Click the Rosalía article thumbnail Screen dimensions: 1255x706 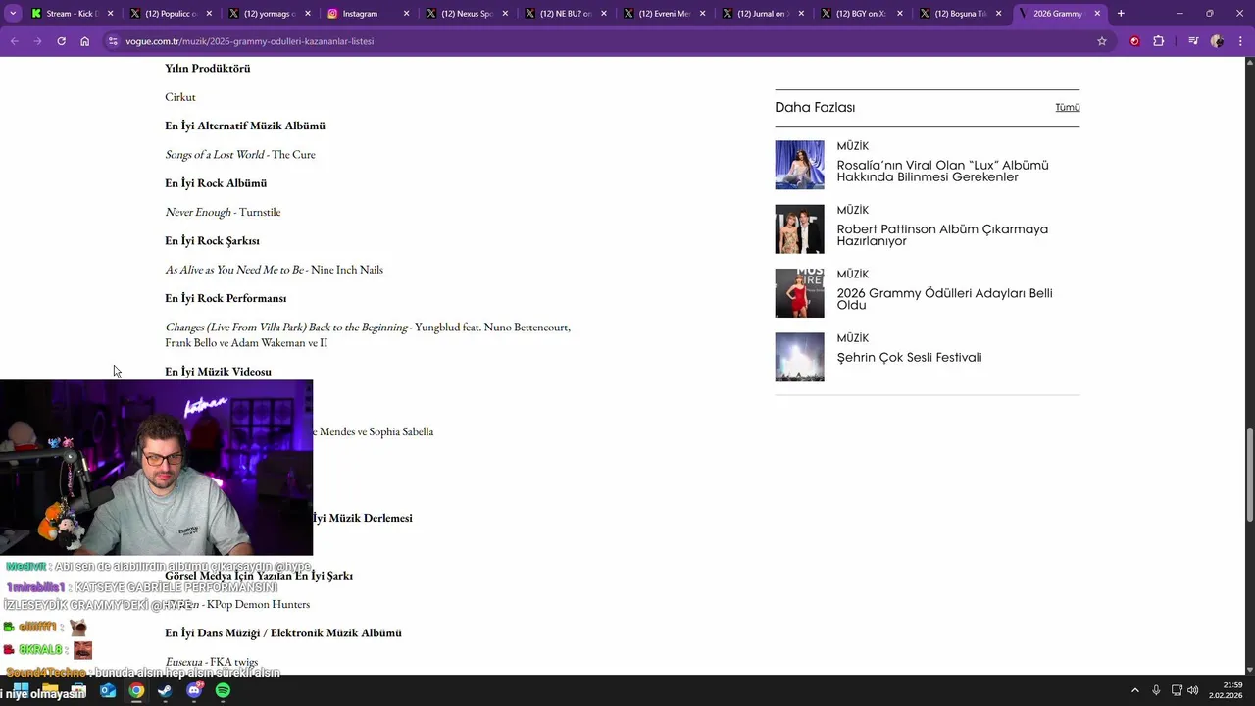pyautogui.click(x=799, y=165)
